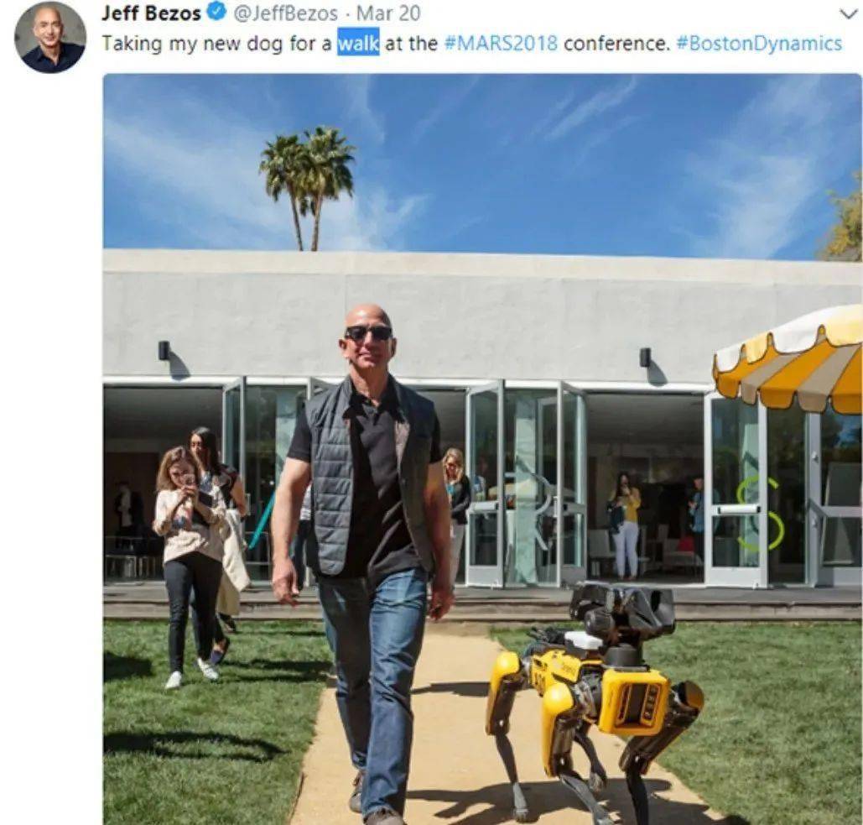Click the @JeffBezos handle

(x=286, y=13)
